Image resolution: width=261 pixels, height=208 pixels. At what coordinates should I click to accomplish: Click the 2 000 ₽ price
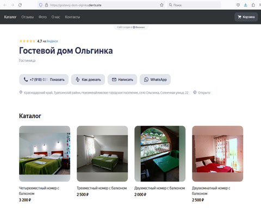click(x=140, y=194)
